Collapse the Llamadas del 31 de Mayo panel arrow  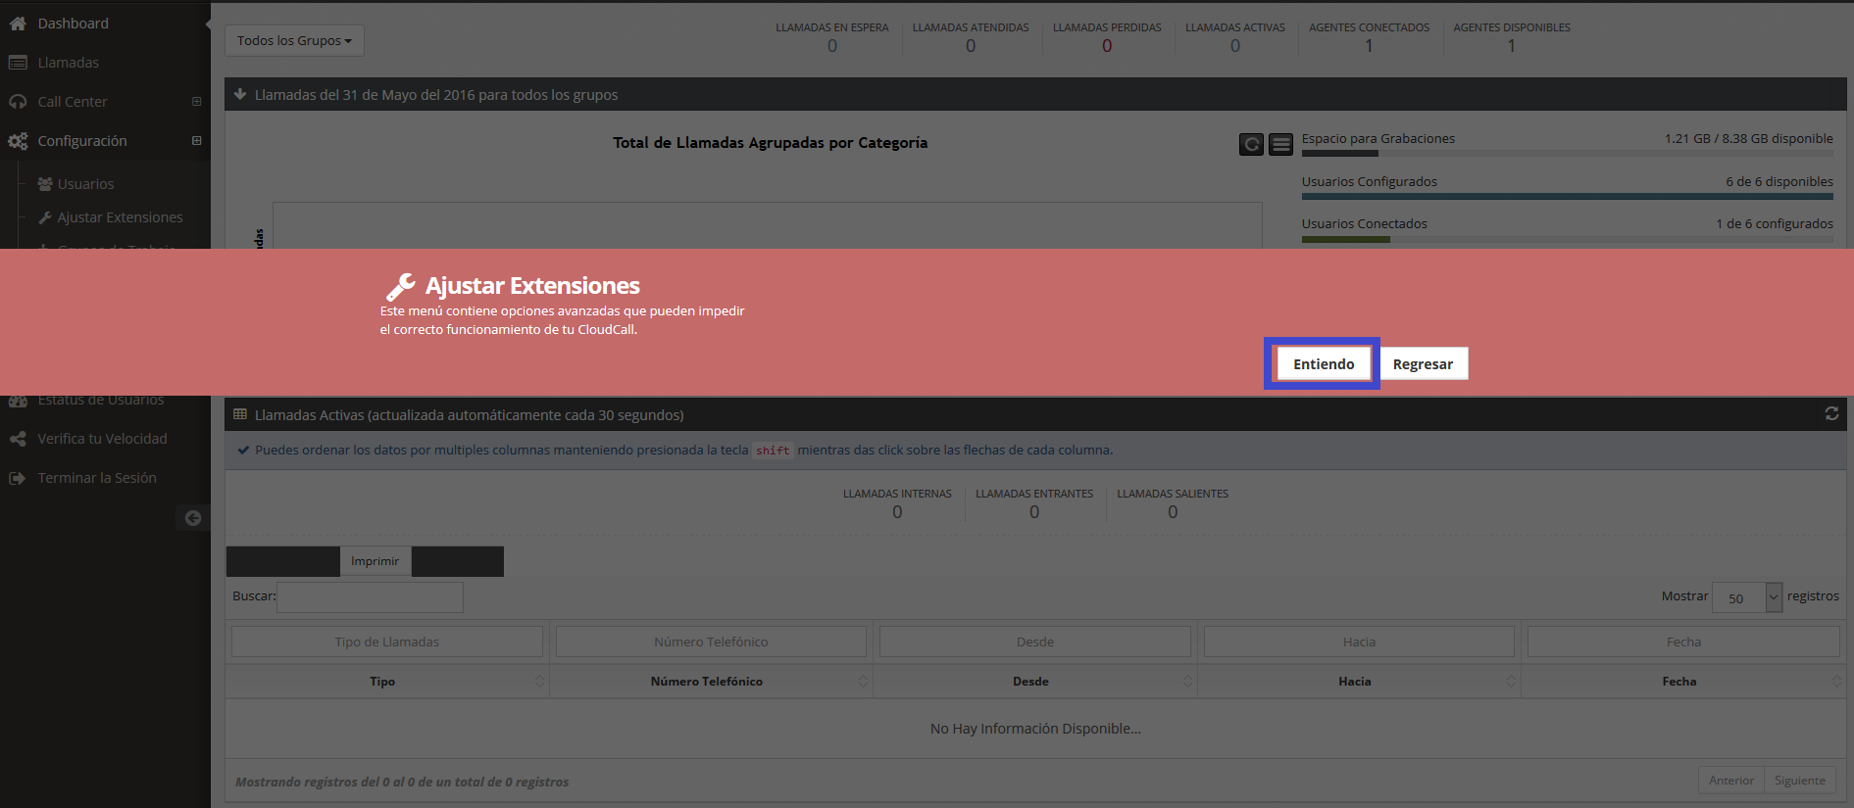[x=240, y=95]
